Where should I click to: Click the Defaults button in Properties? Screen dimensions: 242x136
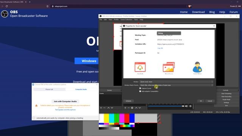(x=129, y=101)
